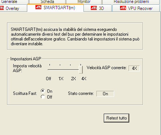Viewport: 161px width, 135px height.
Task: Click the ATI icon on SMARTGART tab
Action: point(38,7)
